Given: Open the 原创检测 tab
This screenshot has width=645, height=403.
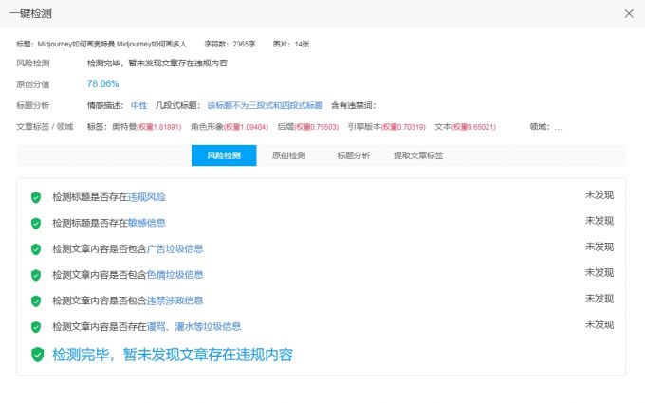Looking at the screenshot, I should tap(288, 156).
